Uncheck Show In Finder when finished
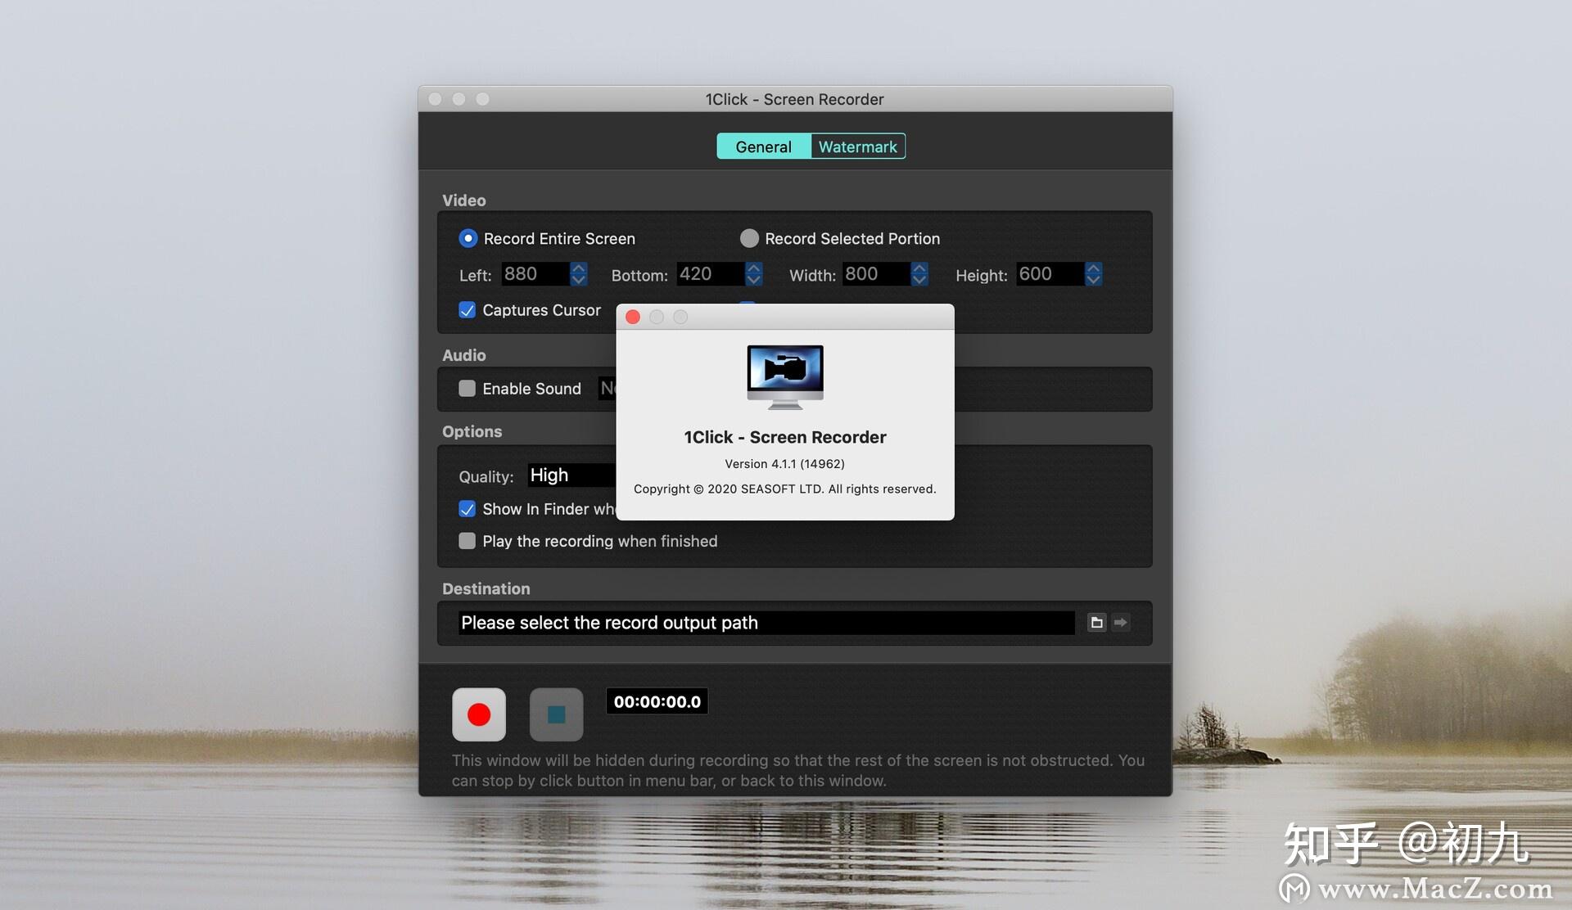Viewport: 1572px width, 910px height. point(467,509)
